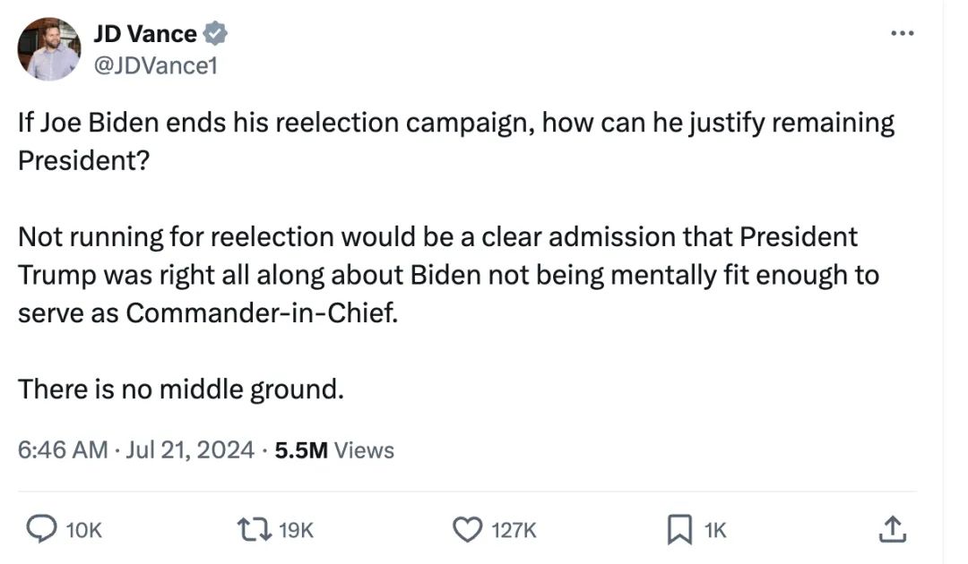
Task: Click the "There is no middle ground." line
Action: (181, 390)
